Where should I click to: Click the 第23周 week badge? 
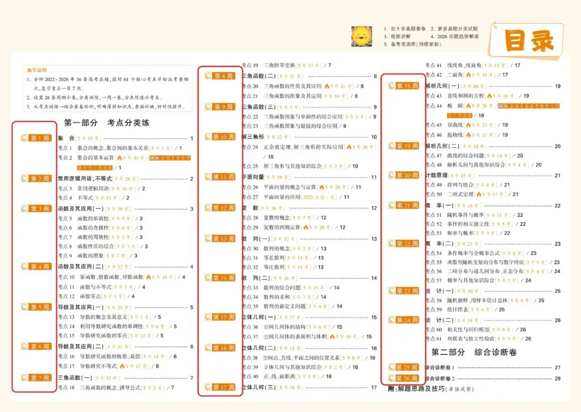(x=403, y=291)
